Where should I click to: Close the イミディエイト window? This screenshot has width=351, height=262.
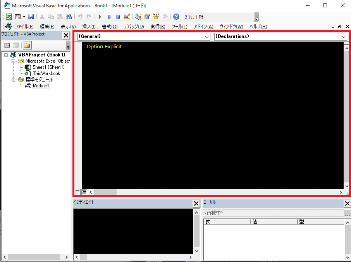point(196,204)
